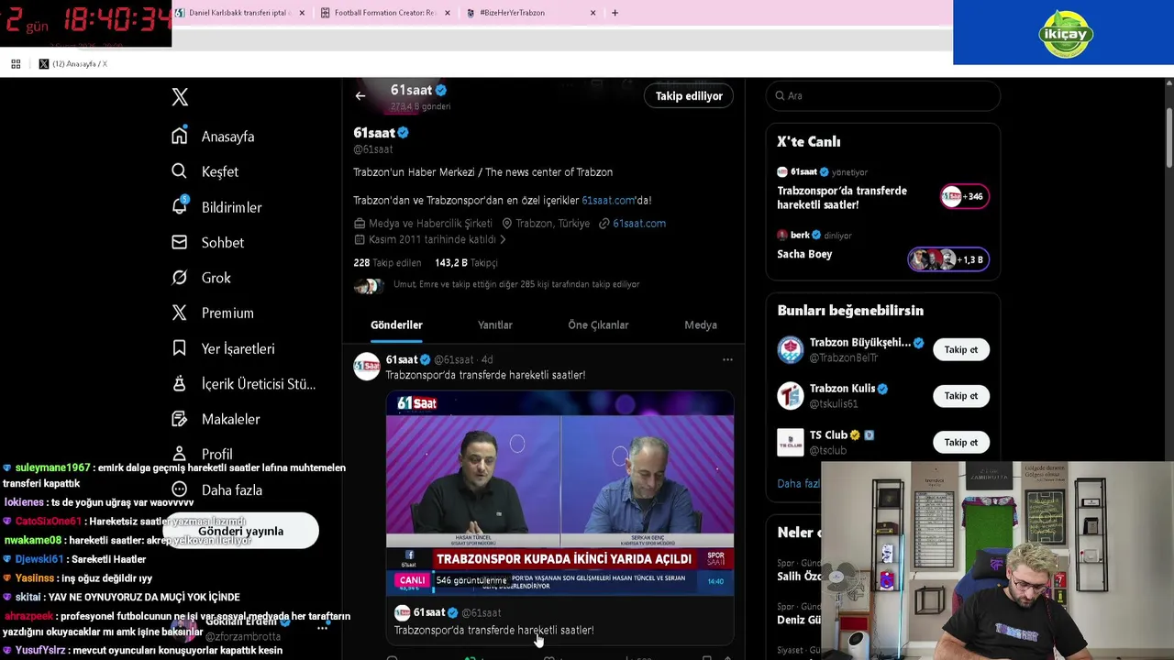Click Trabzon, Türkiye location text
The width and height of the screenshot is (1174, 660).
[x=552, y=224]
